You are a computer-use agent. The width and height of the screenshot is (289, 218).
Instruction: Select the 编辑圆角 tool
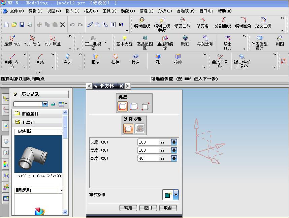pos(243,23)
